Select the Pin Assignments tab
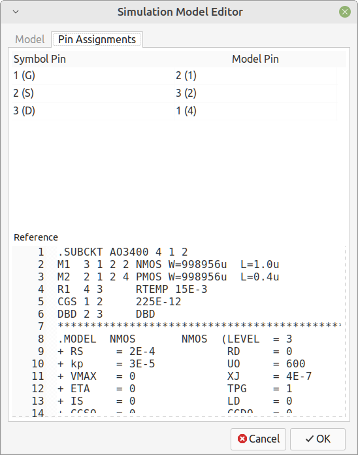The height and width of the screenshot is (455, 358). [x=97, y=39]
